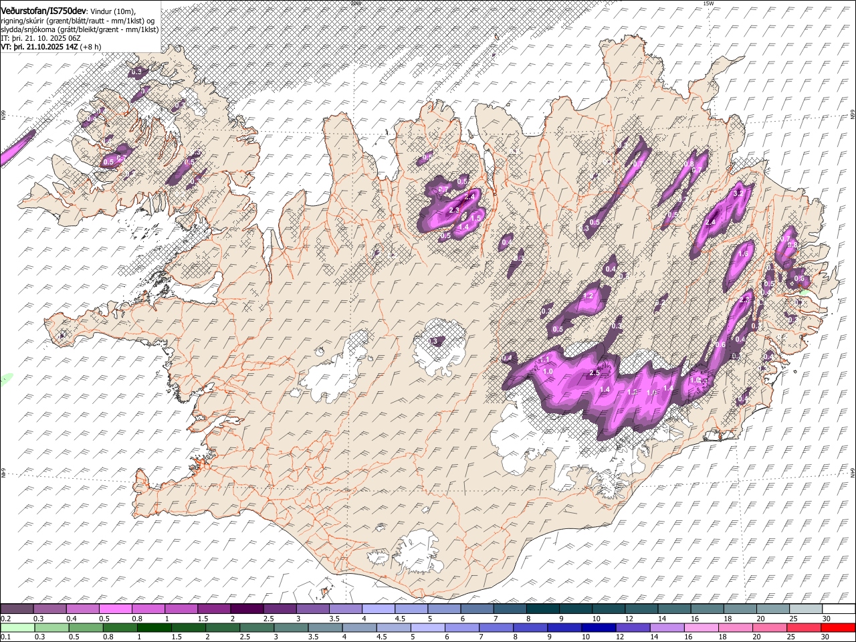Screen dimensions: 856x642
Task: Select the pure red rain swatch above 30
Action: pos(838,627)
